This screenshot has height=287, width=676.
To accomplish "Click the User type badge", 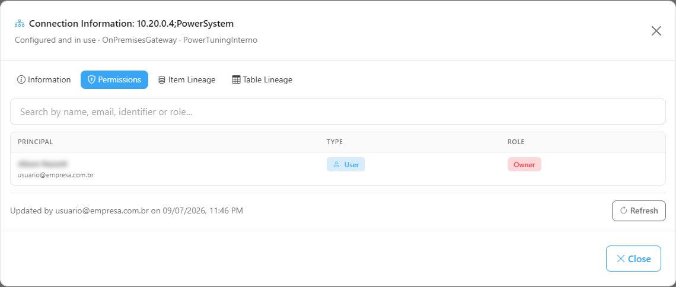I will click(346, 165).
